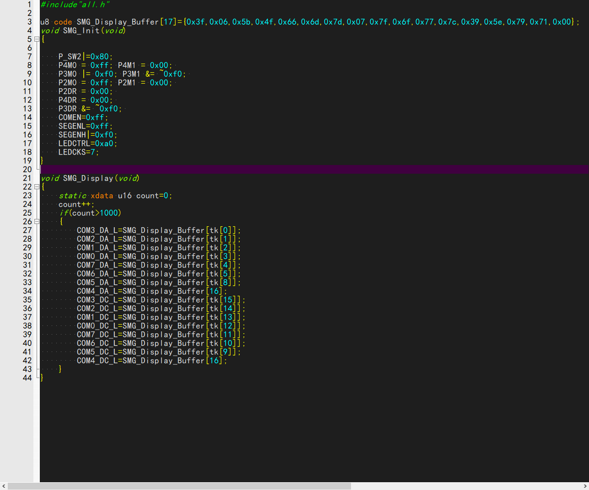Click the SEGENH|=0xf0 line

tap(87, 135)
